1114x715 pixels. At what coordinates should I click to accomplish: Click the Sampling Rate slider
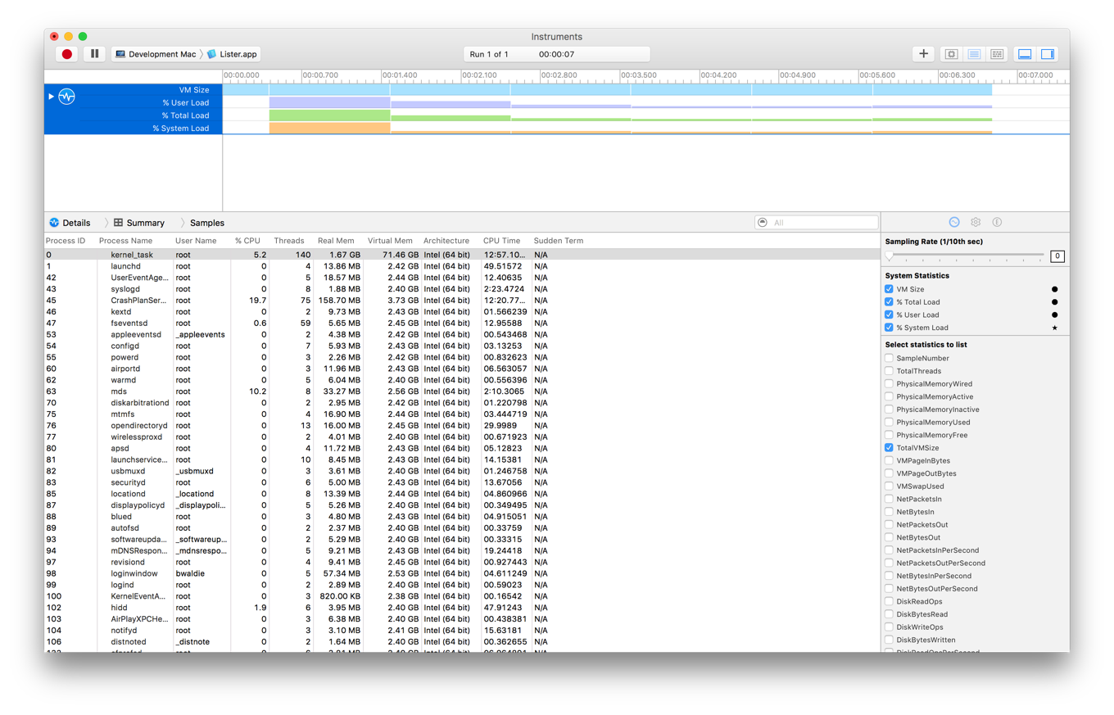pyautogui.click(x=965, y=256)
